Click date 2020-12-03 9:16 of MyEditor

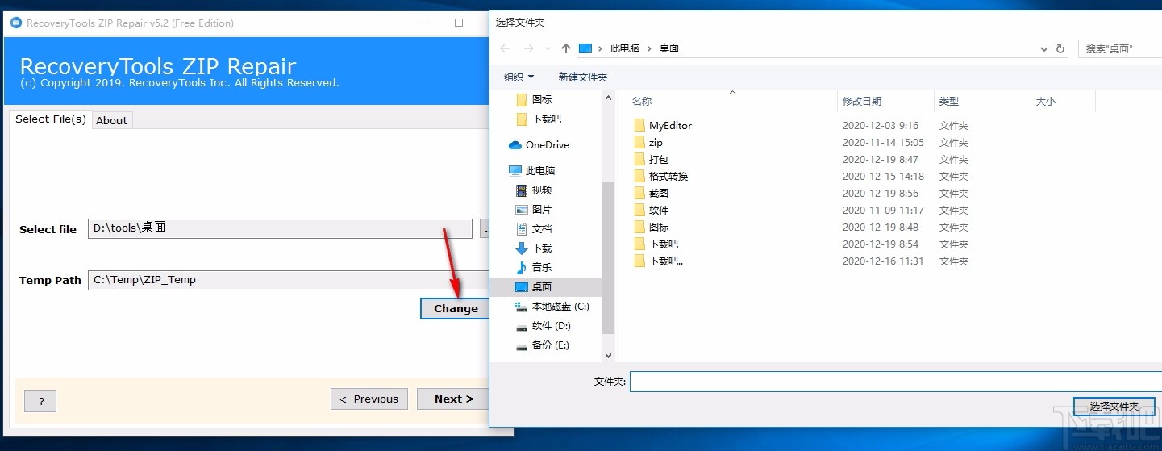pyautogui.click(x=881, y=126)
